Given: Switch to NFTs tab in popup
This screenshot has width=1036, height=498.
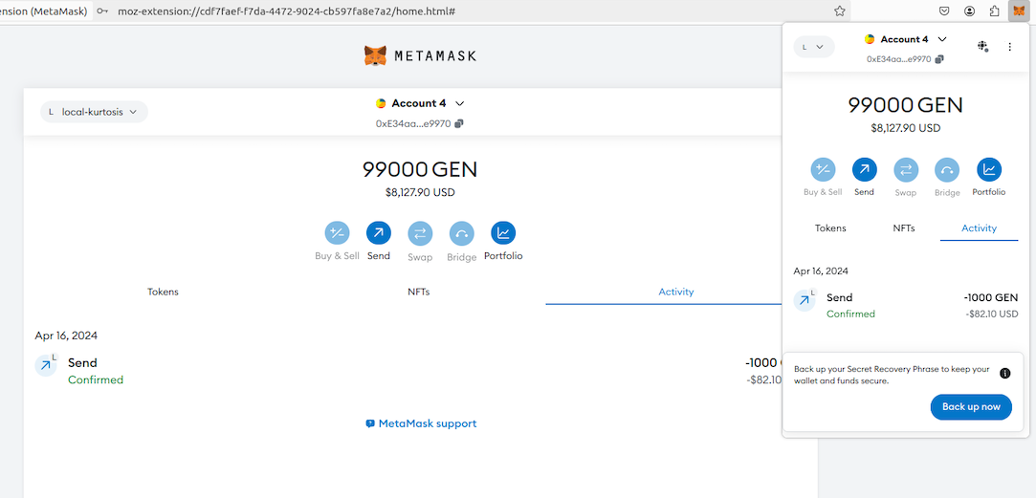Looking at the screenshot, I should 903,227.
